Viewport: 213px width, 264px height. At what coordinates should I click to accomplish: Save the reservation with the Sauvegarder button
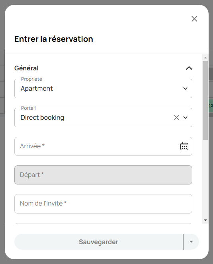[99, 242]
